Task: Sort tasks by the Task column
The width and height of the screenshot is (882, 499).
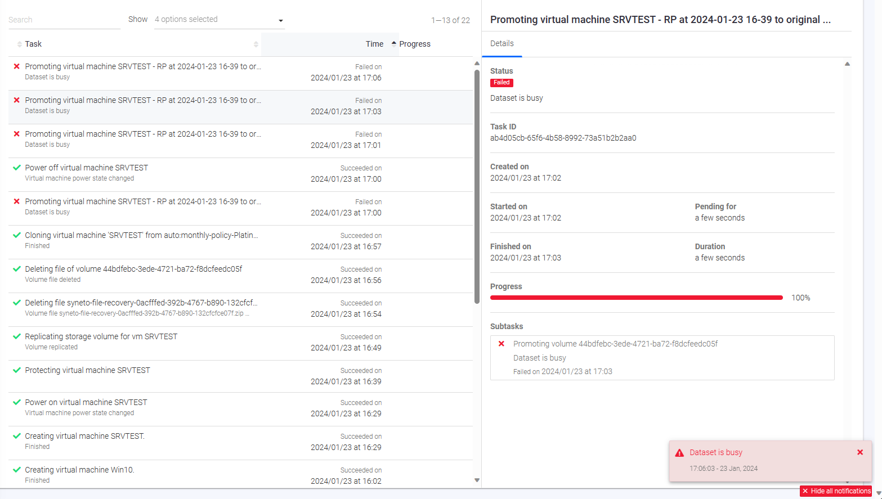Action: [x=33, y=44]
